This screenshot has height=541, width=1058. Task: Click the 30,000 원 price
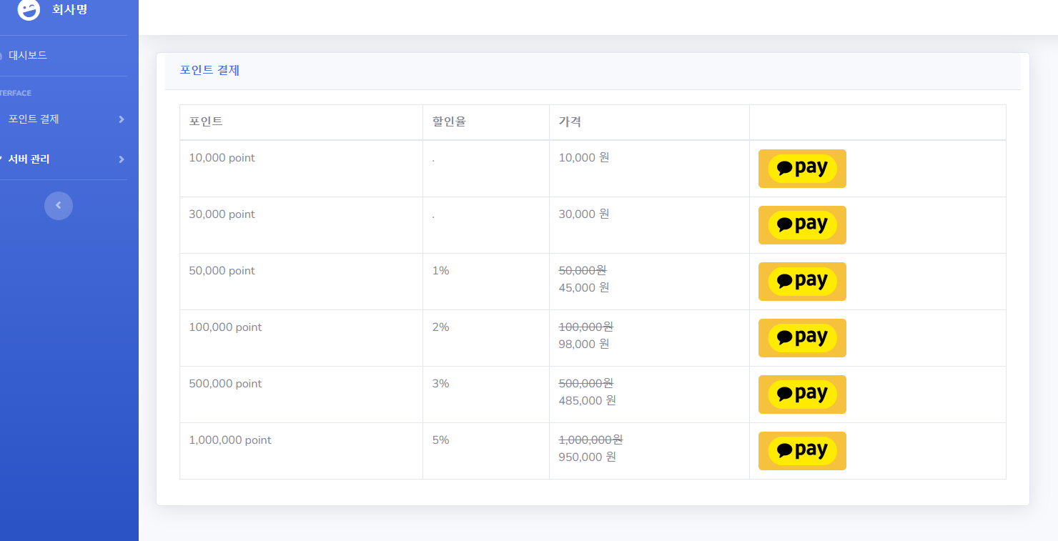pos(584,214)
